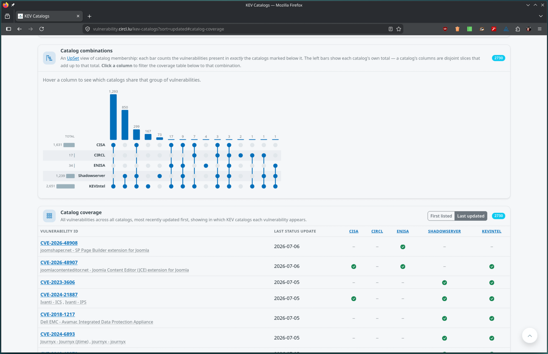The image size is (548, 354).
Task: Open the CVE-2026-48908 vulnerability link
Action: point(59,243)
